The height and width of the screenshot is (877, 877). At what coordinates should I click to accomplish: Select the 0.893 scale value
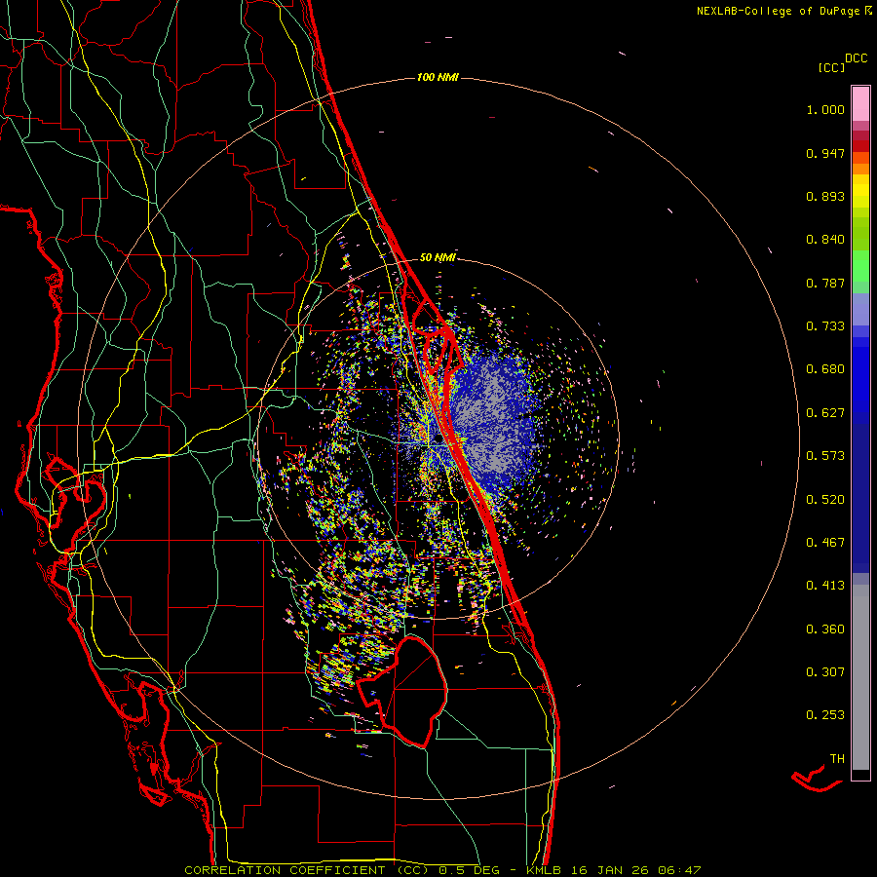coord(825,196)
